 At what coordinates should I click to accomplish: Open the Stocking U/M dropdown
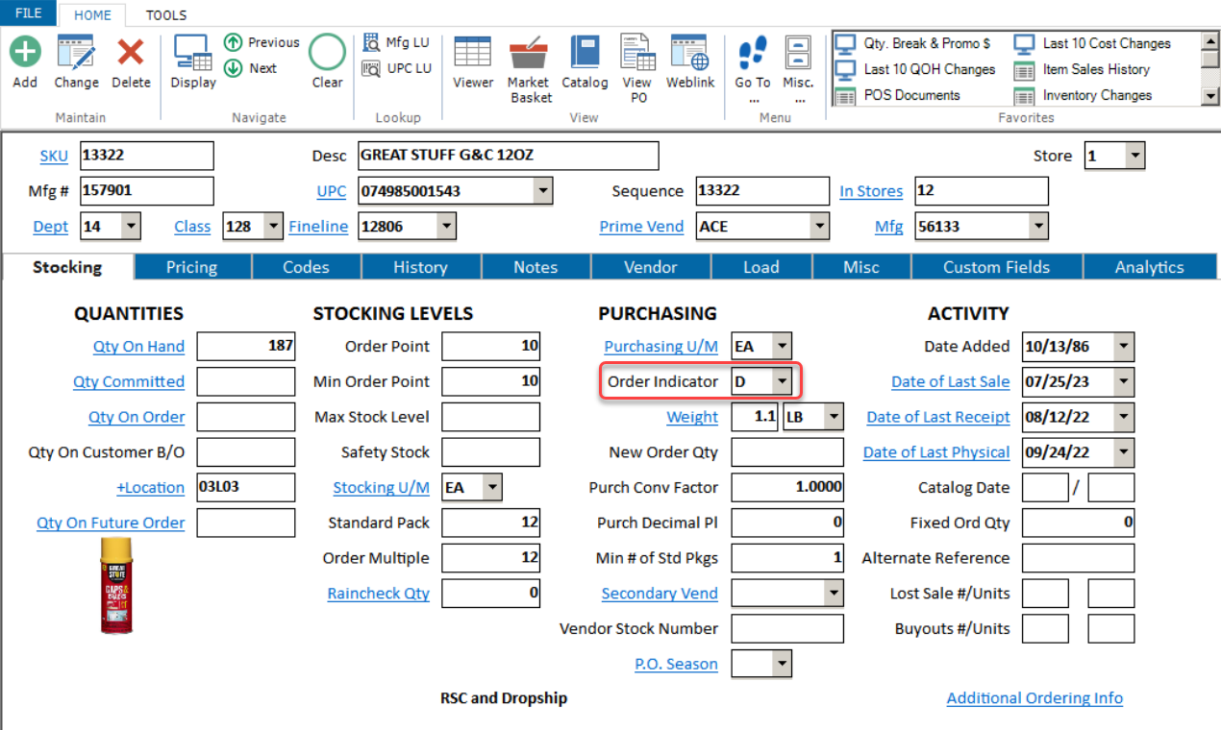[492, 488]
